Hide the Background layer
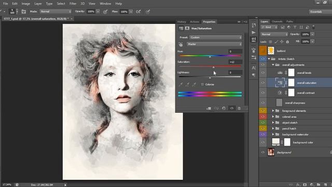 coord(263,152)
